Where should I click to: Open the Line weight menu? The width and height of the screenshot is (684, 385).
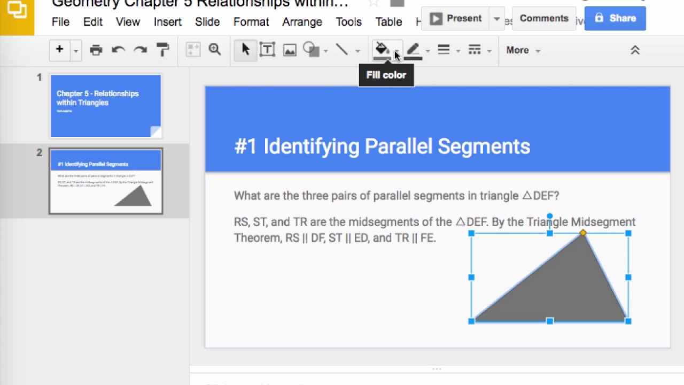pos(444,50)
